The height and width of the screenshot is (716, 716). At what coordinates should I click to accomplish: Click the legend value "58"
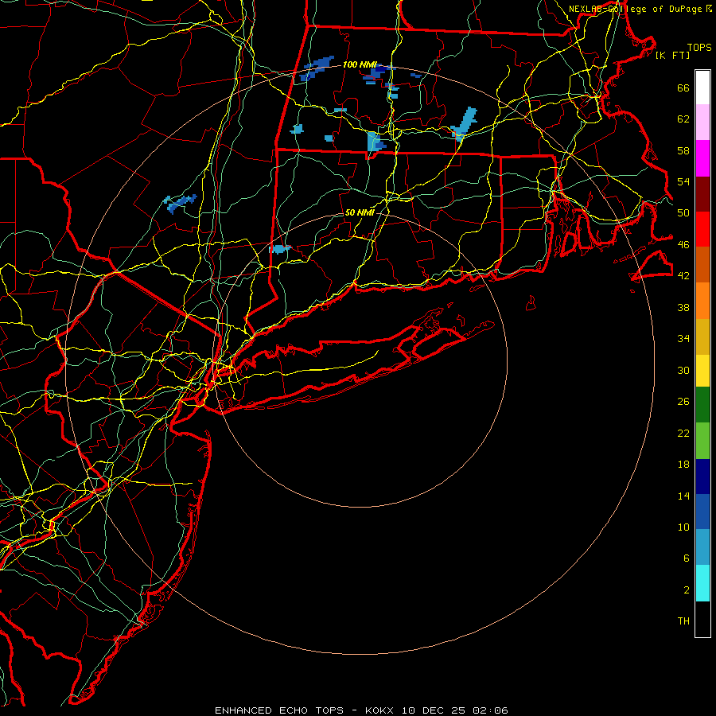coord(683,150)
